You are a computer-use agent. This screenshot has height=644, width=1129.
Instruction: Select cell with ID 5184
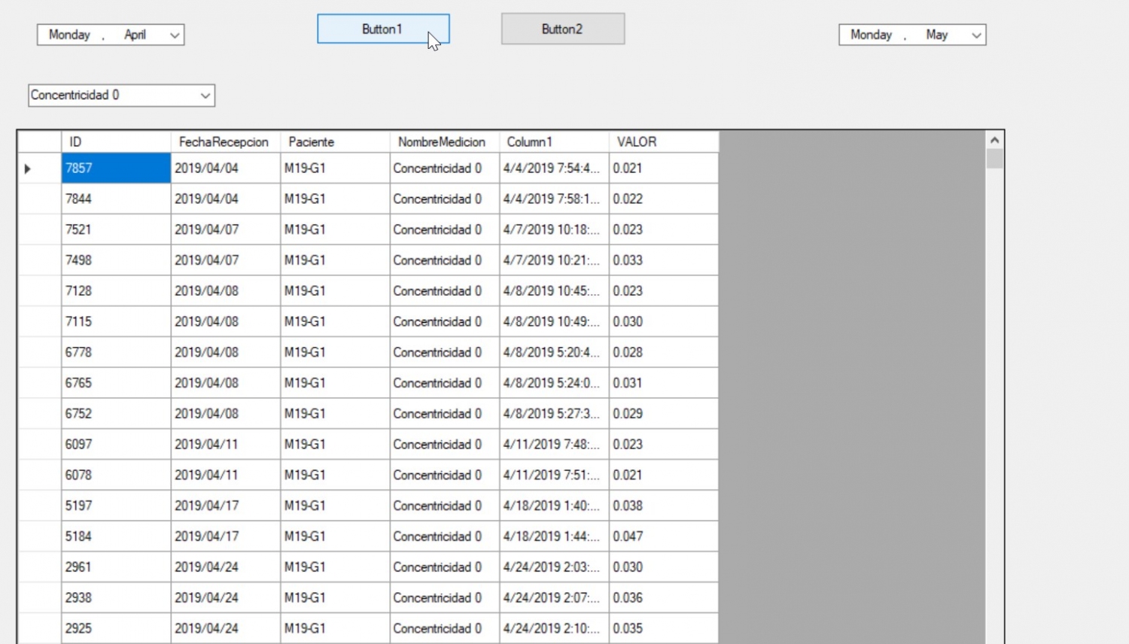[x=116, y=536]
